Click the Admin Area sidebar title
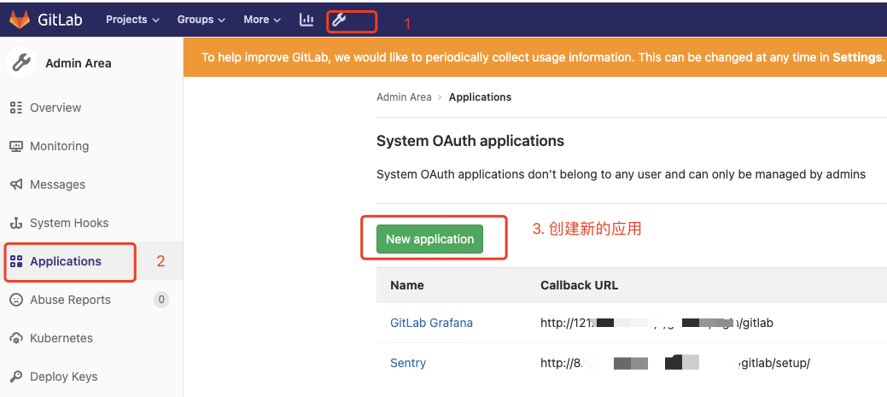 tap(78, 63)
